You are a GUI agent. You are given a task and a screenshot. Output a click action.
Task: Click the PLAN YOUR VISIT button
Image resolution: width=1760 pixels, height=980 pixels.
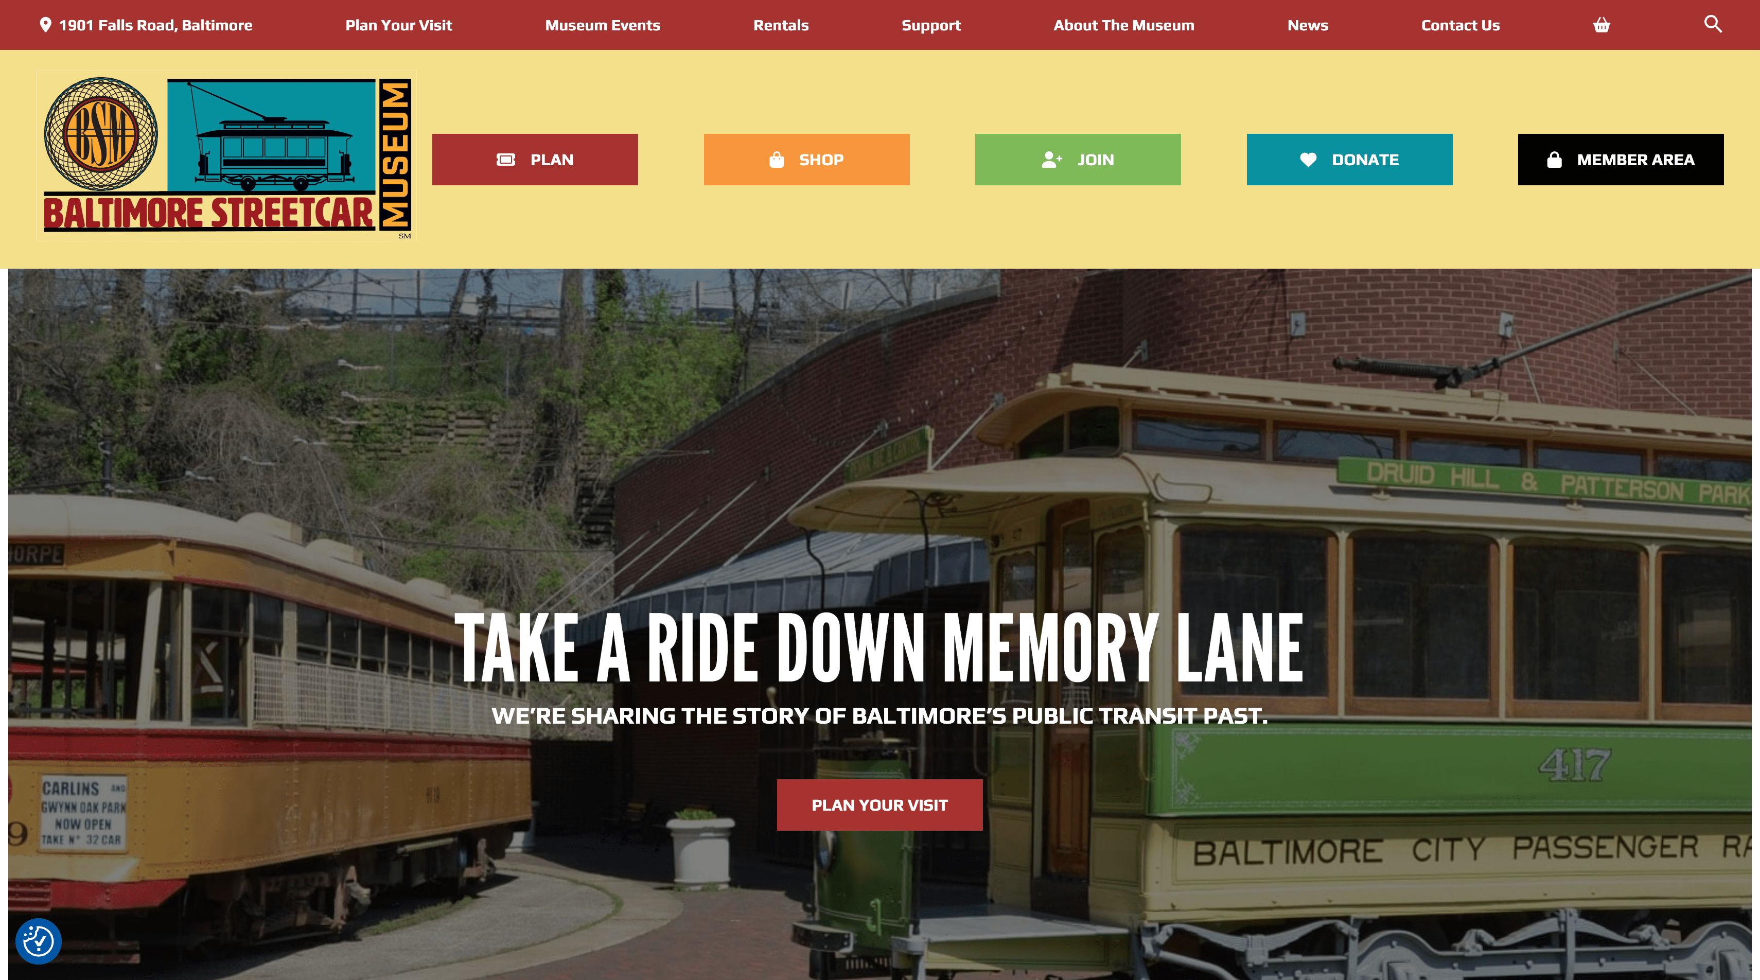(x=879, y=804)
